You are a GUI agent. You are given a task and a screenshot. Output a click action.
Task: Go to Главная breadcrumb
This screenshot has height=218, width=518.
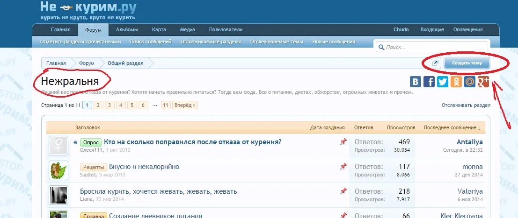(x=56, y=63)
